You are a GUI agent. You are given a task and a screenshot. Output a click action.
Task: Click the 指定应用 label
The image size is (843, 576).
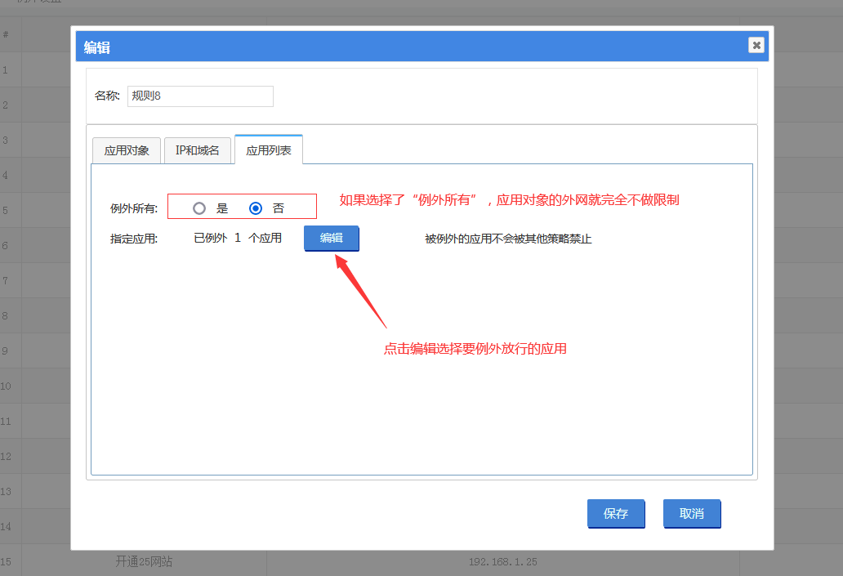(x=134, y=239)
